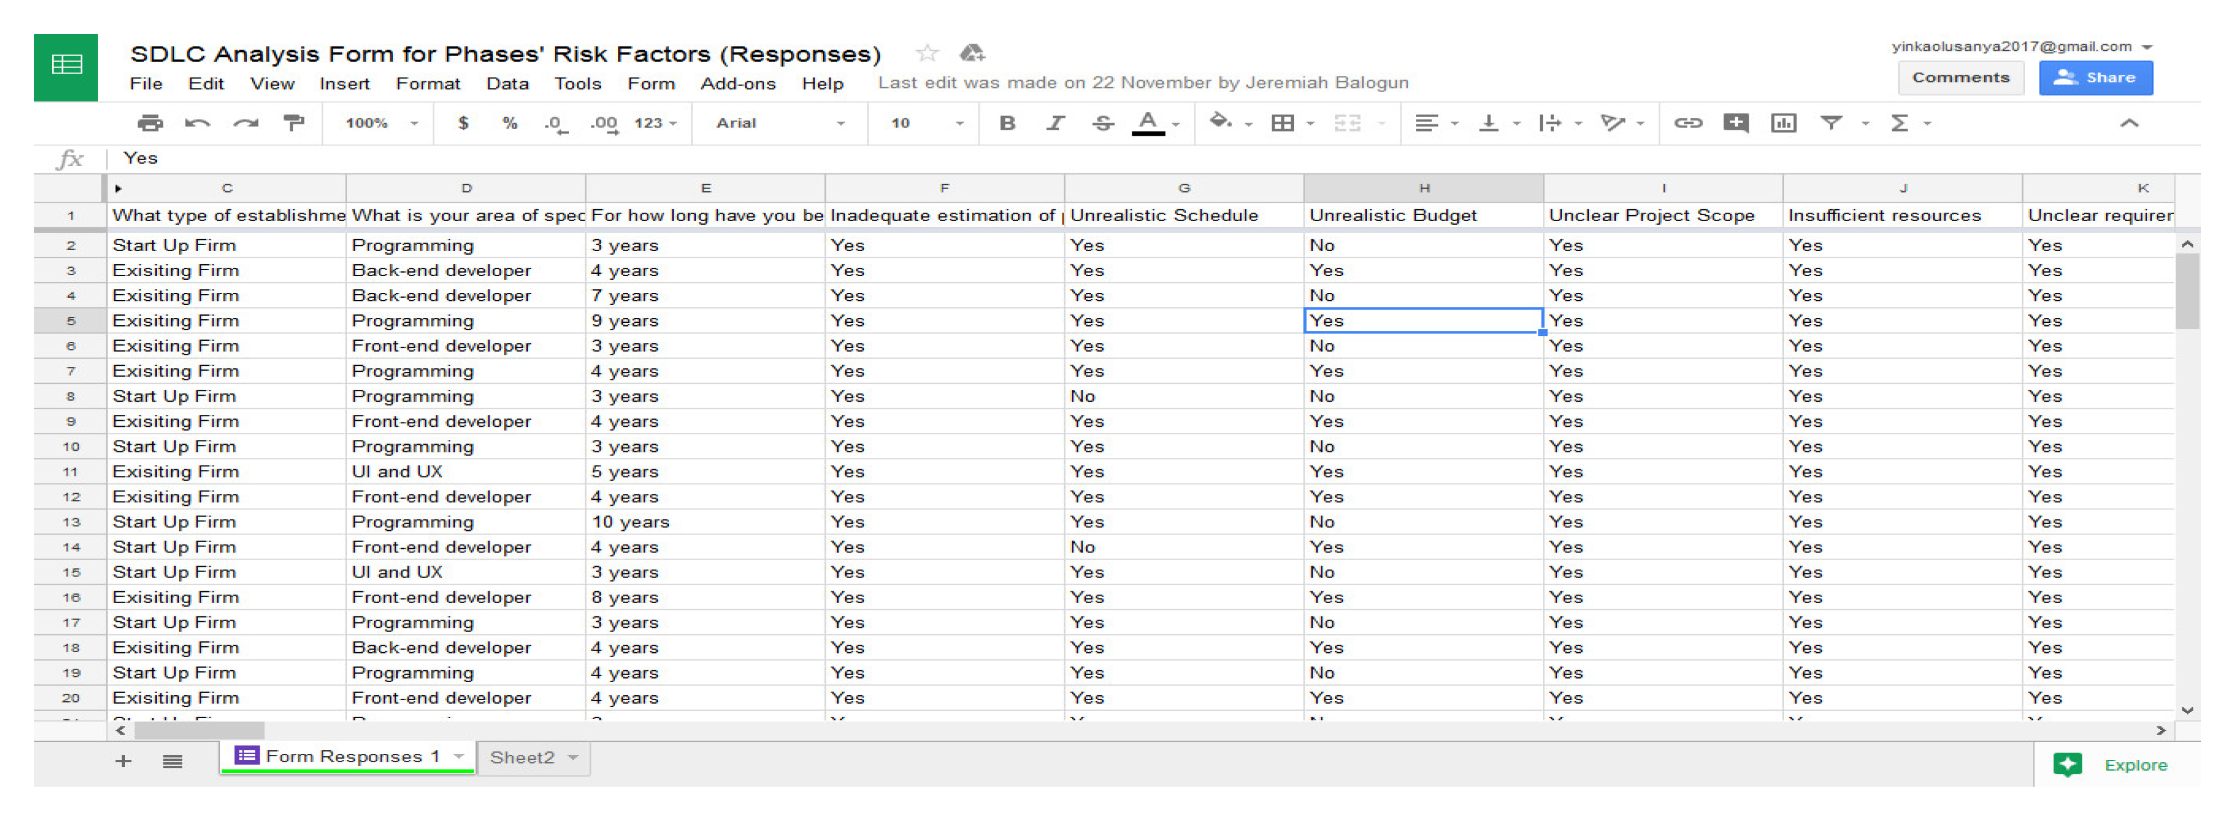Open the Add-ons menu
This screenshot has height=819, width=2234.
pyautogui.click(x=737, y=84)
